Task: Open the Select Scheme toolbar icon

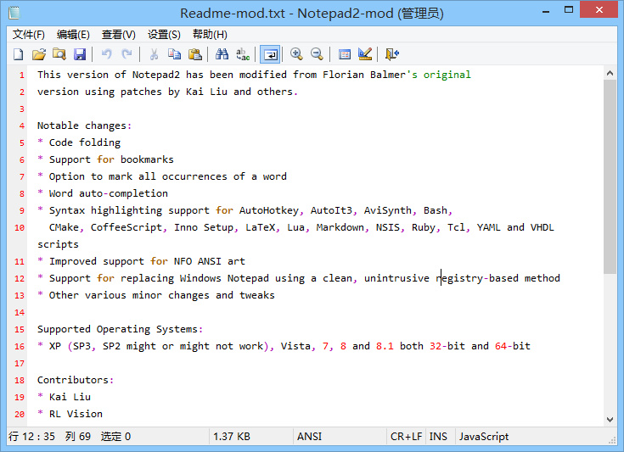Action: [x=344, y=54]
